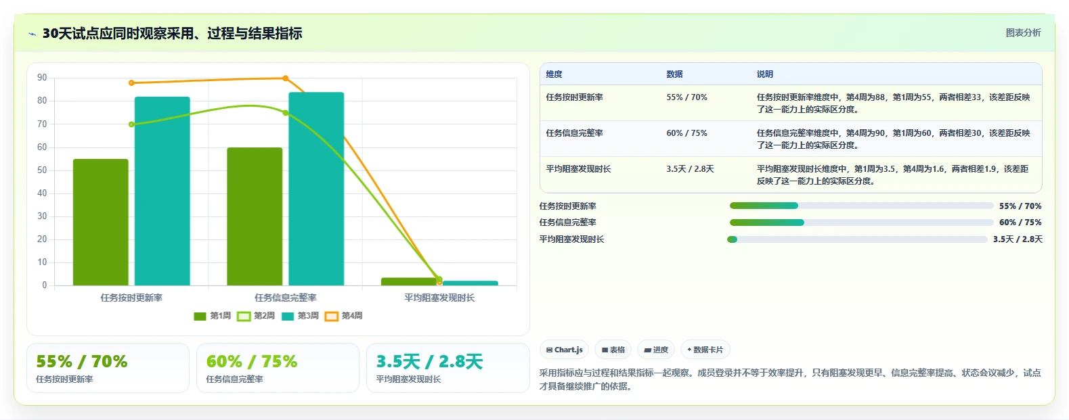Click the 3.5天 / 2.8天 data card
1069x420 pixels.
click(448, 368)
